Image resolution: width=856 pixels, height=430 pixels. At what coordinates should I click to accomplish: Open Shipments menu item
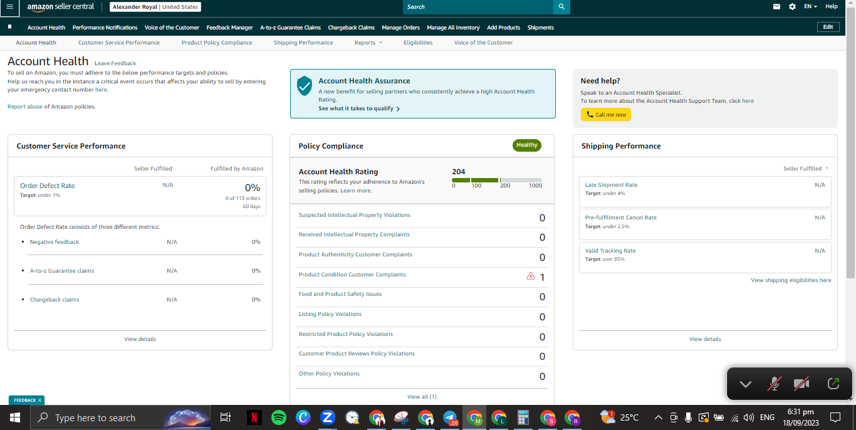(x=541, y=28)
